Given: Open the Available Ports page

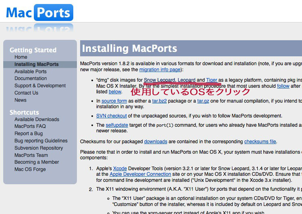Looking at the screenshot, I should (31, 71).
